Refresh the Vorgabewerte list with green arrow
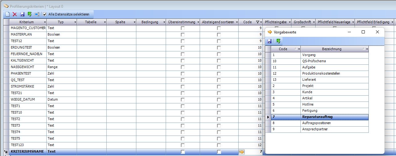Image resolution: width=396 pixels, height=156 pixels. point(278,41)
